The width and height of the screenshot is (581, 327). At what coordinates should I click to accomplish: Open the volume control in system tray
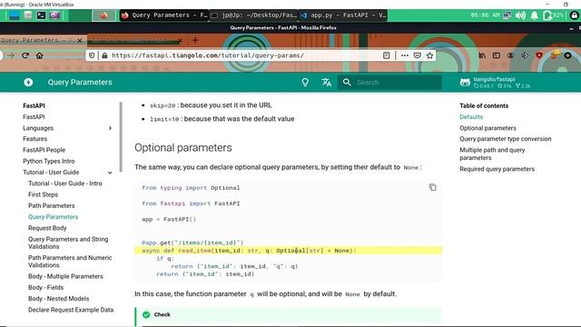(x=520, y=15)
